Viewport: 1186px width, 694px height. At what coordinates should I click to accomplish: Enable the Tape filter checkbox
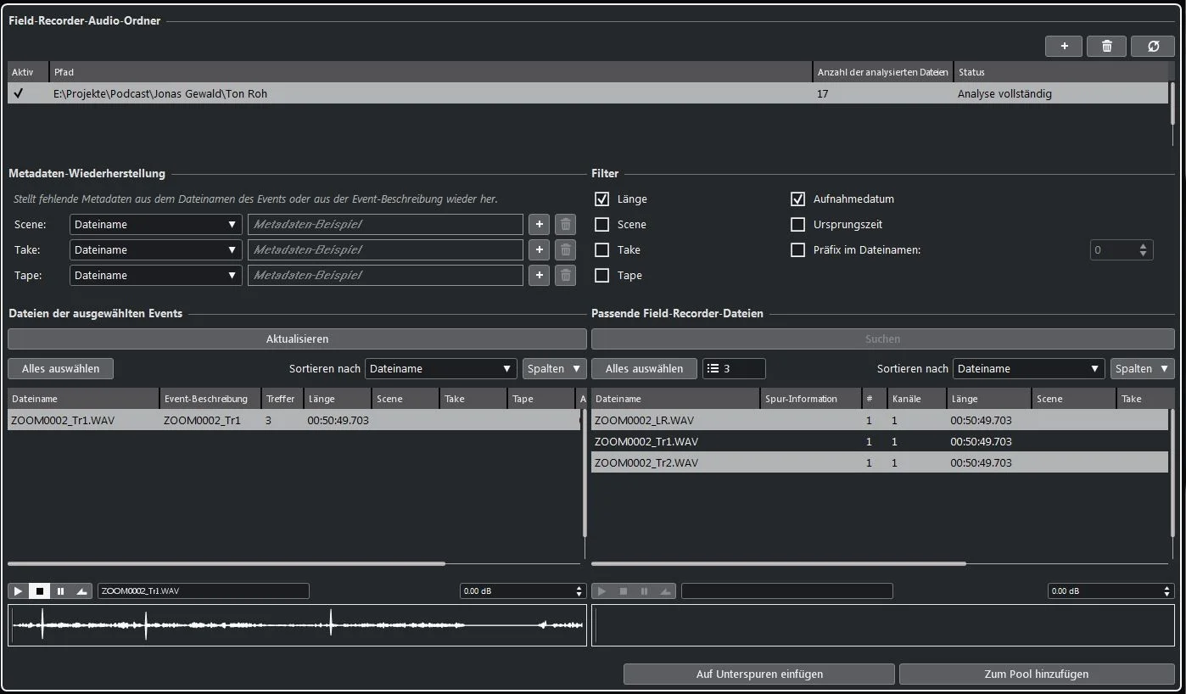click(x=602, y=275)
